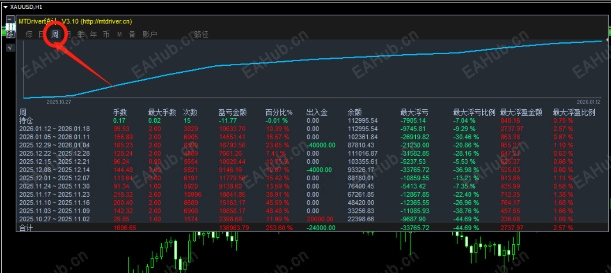Click the -4000.00 withdrawal value
Screen dimensions: 611x273
click(x=319, y=170)
